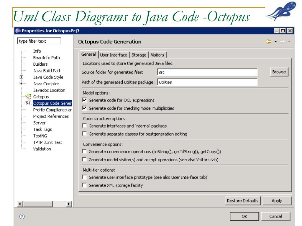Enable Generate model visitor(s) and accept operations
The image size is (302, 226).
[x=84, y=159]
